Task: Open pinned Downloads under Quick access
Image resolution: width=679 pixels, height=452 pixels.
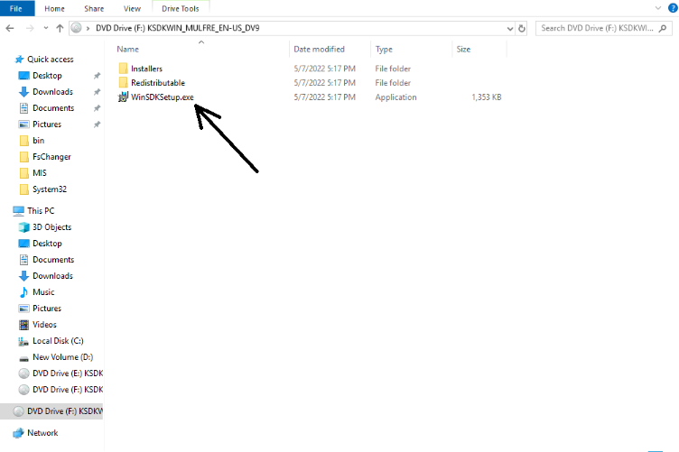Action: pyautogui.click(x=53, y=92)
